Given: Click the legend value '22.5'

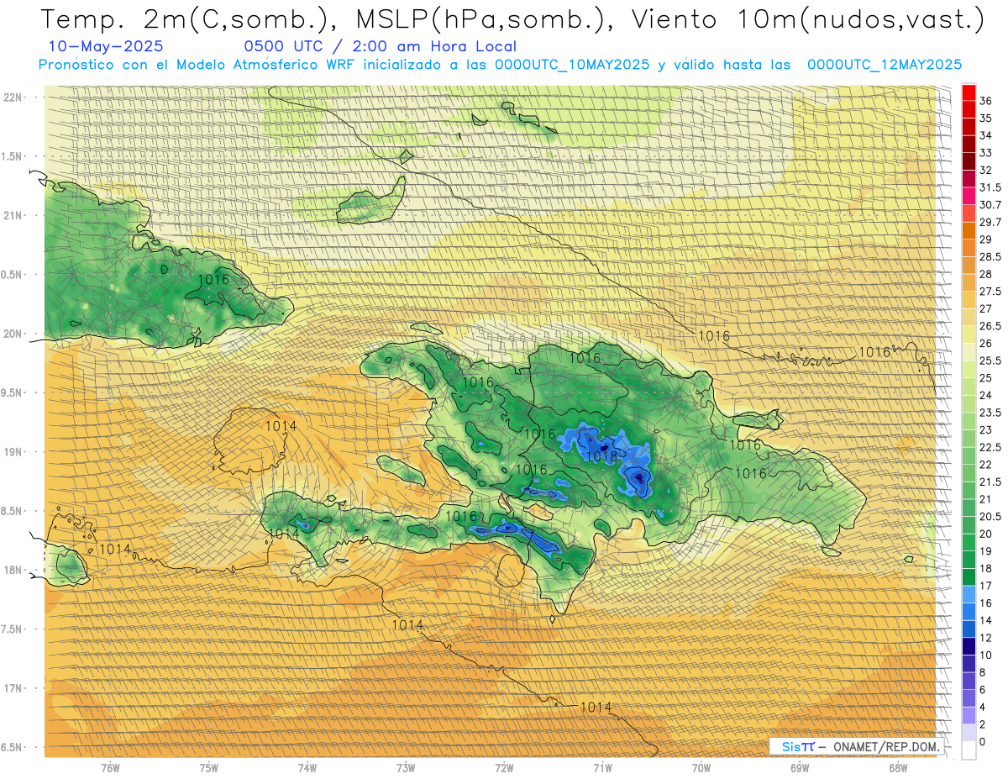Looking at the screenshot, I should (990, 447).
